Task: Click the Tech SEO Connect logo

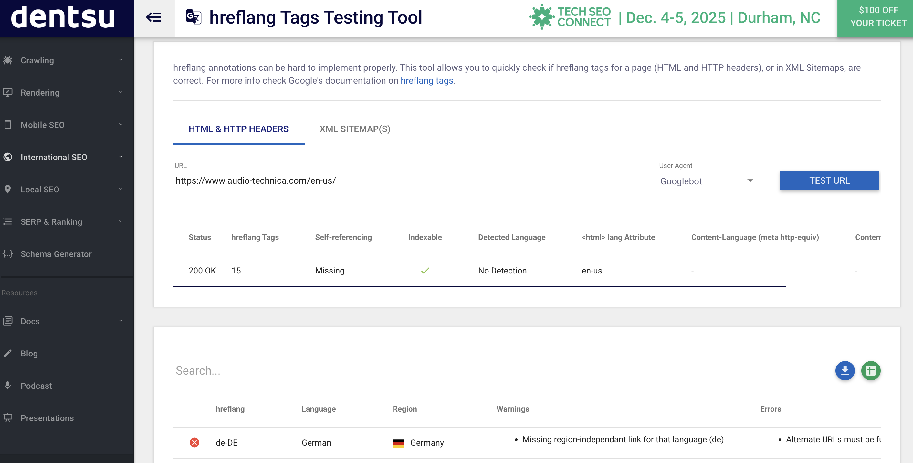Action: (x=570, y=17)
